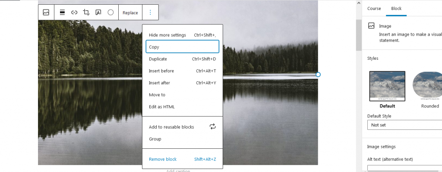Image resolution: width=442 pixels, height=172 pixels.
Task: Switch to the Block tab
Action: (x=396, y=9)
